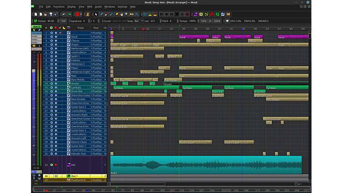Increment the Tempo value spinner
The image size is (343, 193).
coord(58,20)
